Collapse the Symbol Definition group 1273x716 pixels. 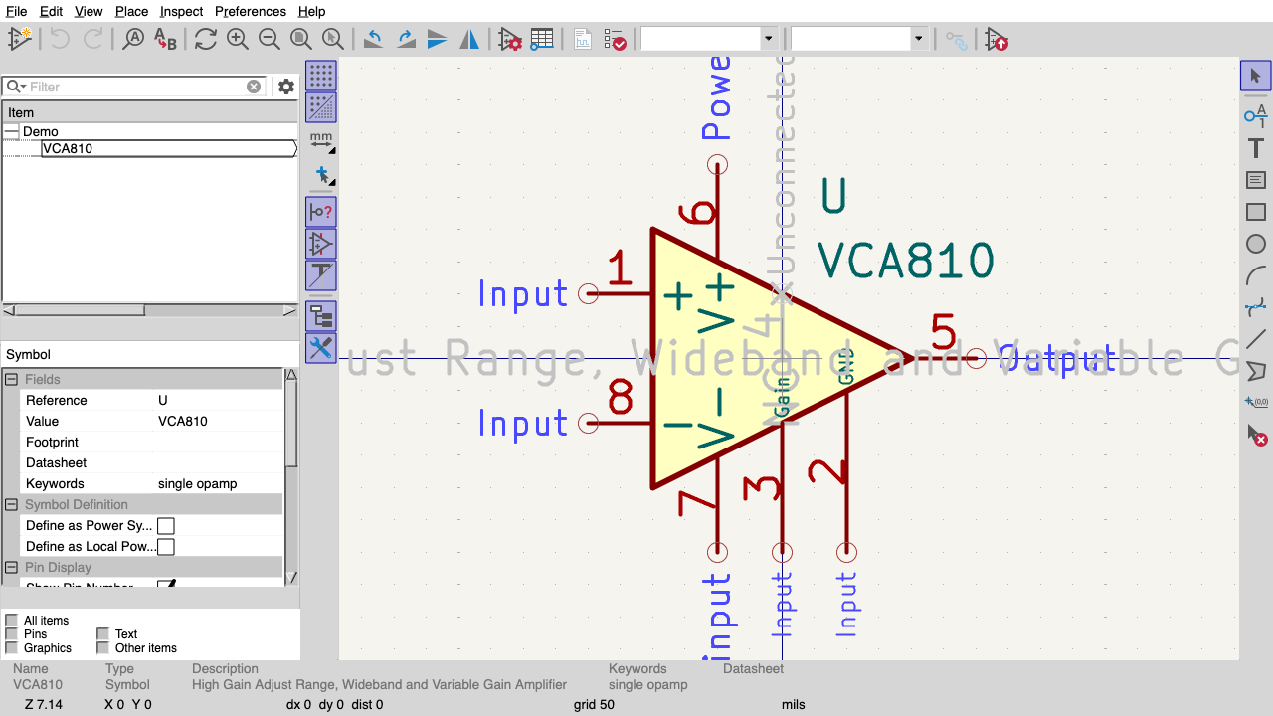12,504
